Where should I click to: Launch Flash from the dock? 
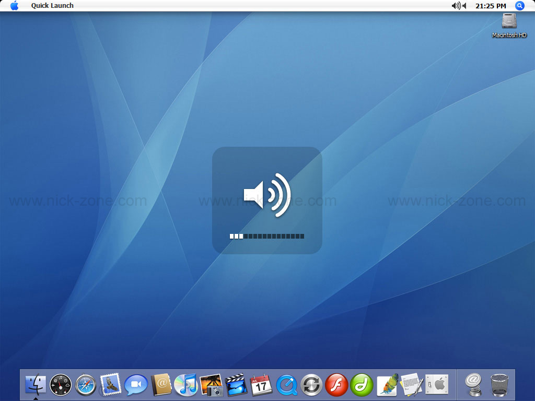(336, 385)
